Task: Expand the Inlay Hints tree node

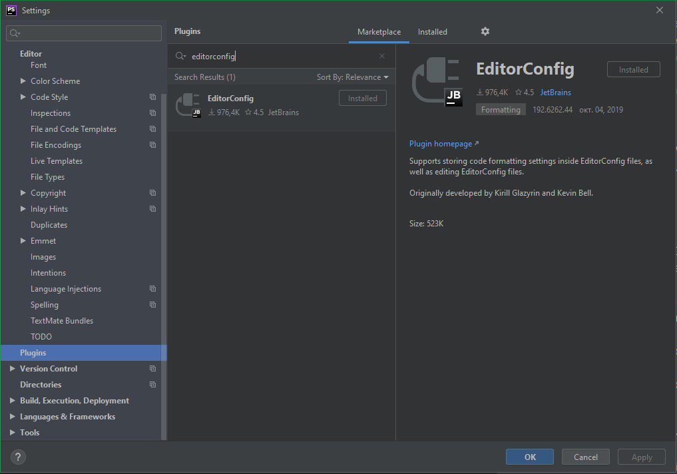Action: coord(23,208)
